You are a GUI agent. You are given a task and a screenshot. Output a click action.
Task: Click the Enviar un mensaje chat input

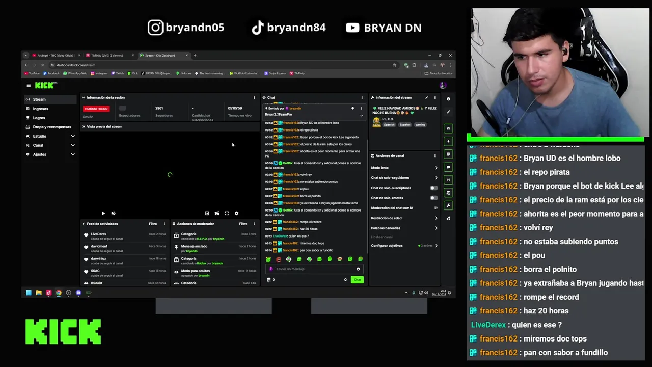click(x=314, y=269)
